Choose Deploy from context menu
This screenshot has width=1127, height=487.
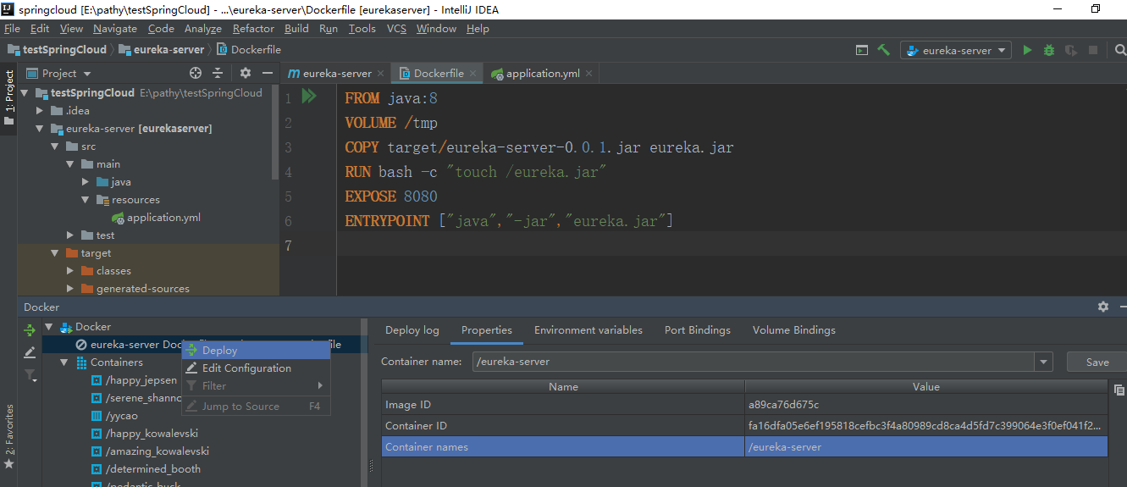point(256,350)
